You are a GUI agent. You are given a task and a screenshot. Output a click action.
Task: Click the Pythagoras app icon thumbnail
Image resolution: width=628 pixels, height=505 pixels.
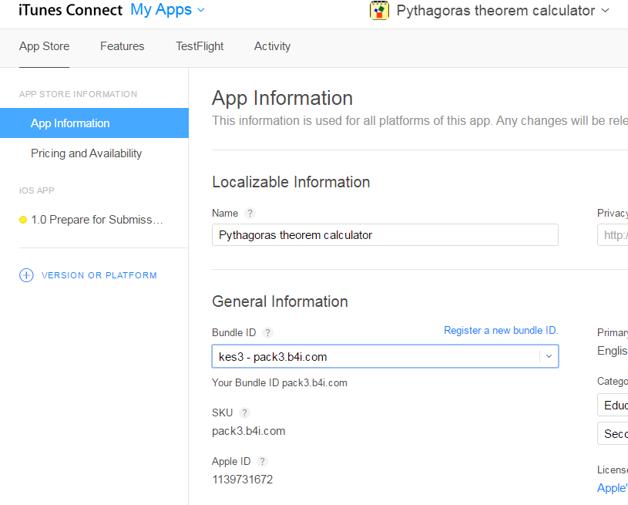(379, 11)
